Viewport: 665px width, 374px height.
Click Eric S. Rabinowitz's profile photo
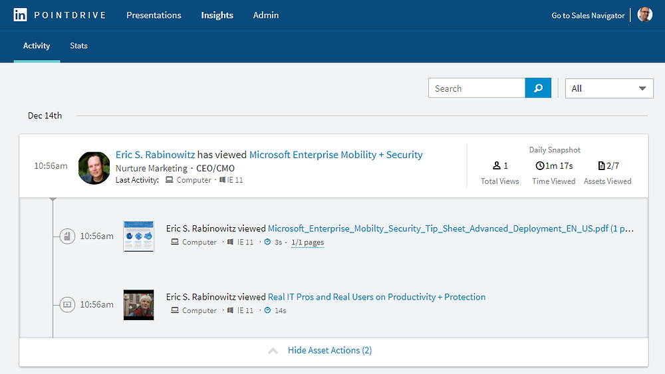click(94, 167)
